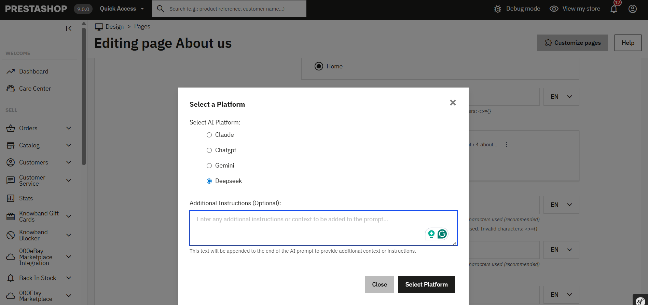648x305 pixels.
Task: Click the Stats chart icon
Action: (11, 198)
